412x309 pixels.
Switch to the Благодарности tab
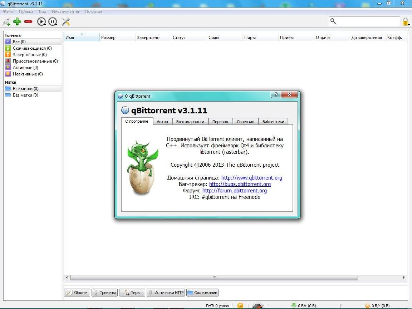pyautogui.click(x=190, y=121)
